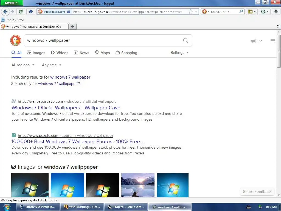The image size is (281, 211).
Task: Click the magnifier in the browser search box
Action: click(241, 12)
